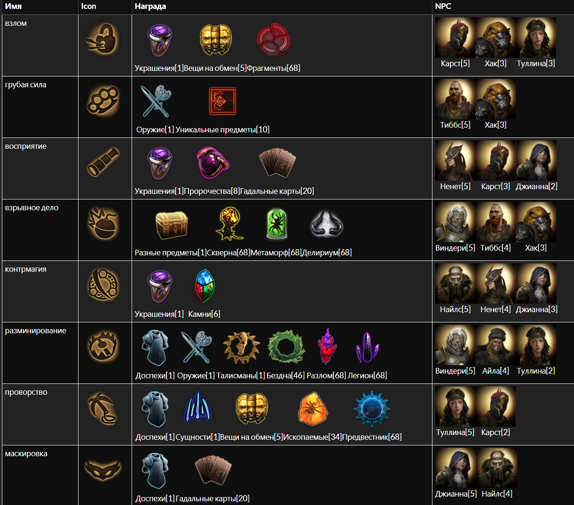Viewport: 574px width, 505px height.
Task: Click the multicolored gem icon (Камни[6])
Action: pos(204,285)
